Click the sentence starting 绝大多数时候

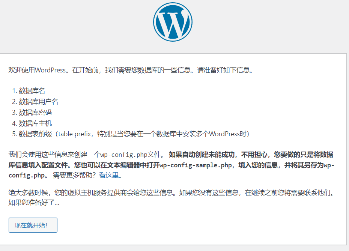(172, 193)
